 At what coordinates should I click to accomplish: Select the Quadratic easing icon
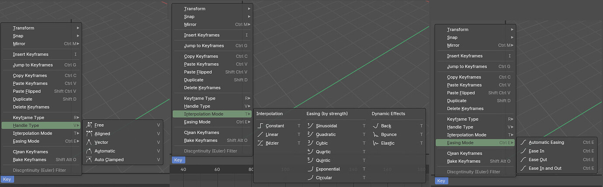pos(311,135)
